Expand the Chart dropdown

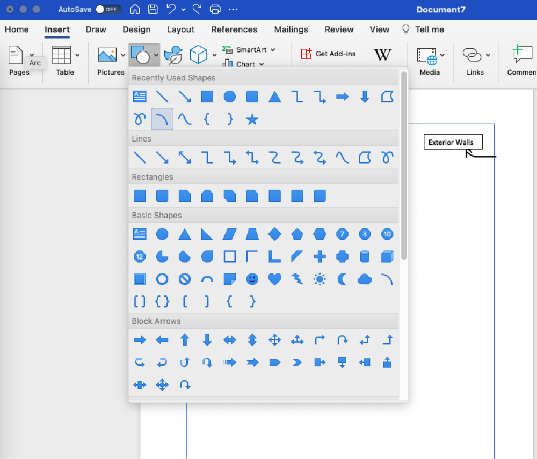click(262, 64)
